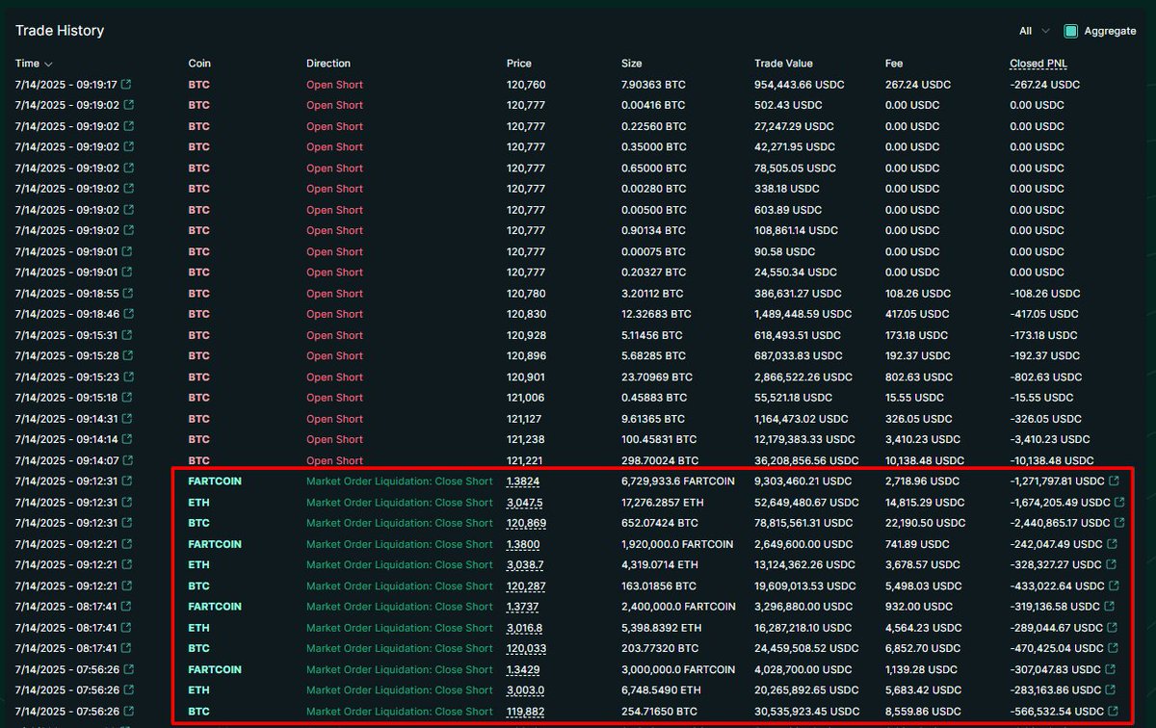
Task: Open explorer link icon for 09:18:46 trade
Action: pos(128,314)
